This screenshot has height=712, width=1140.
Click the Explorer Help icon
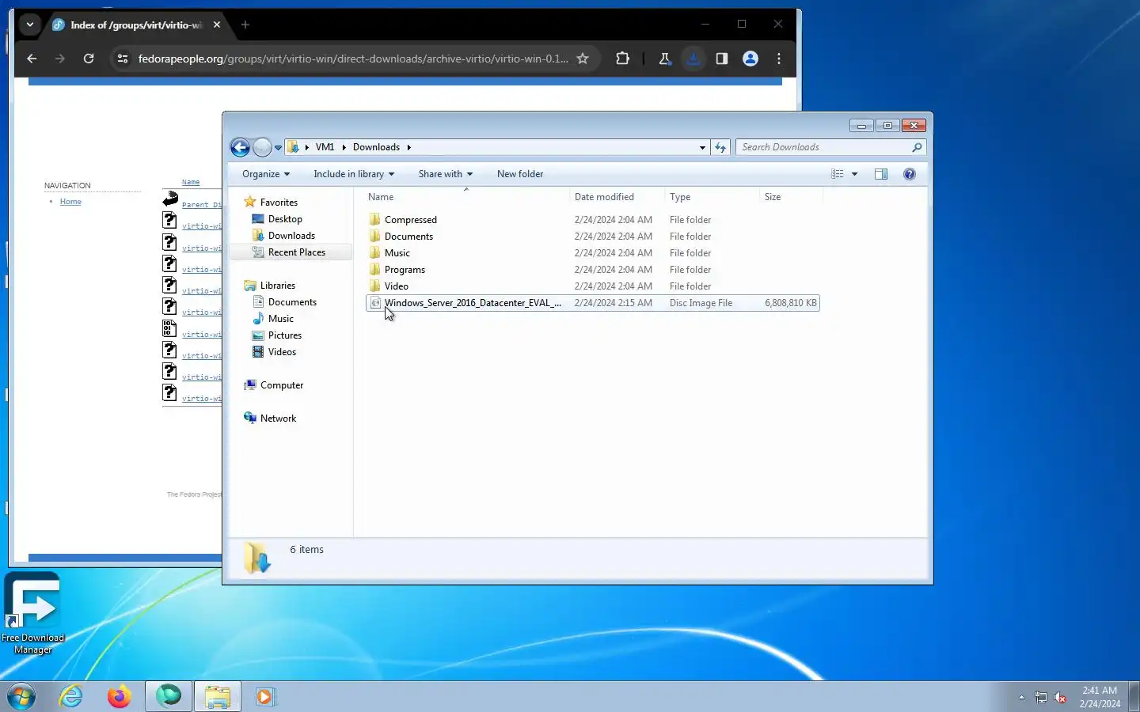pos(910,174)
